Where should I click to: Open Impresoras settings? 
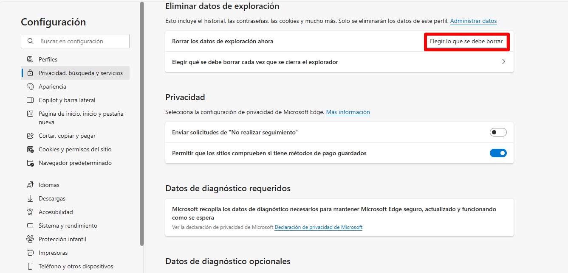click(75, 253)
